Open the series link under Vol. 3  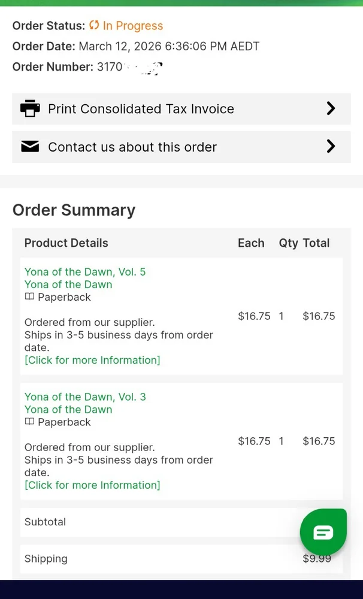(x=68, y=410)
